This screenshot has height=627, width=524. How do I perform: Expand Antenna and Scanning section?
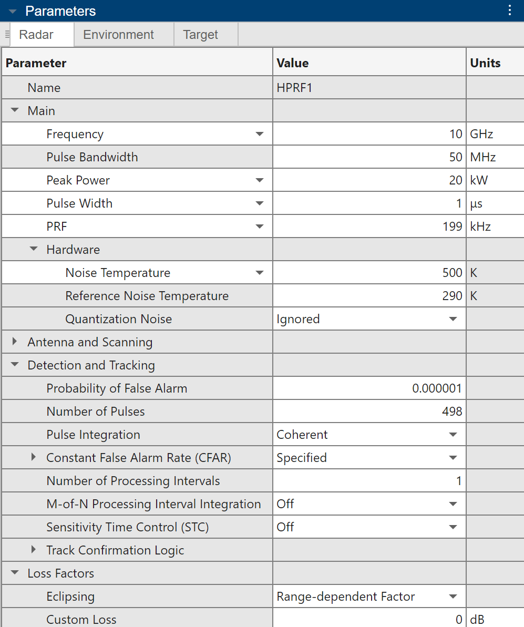point(15,342)
